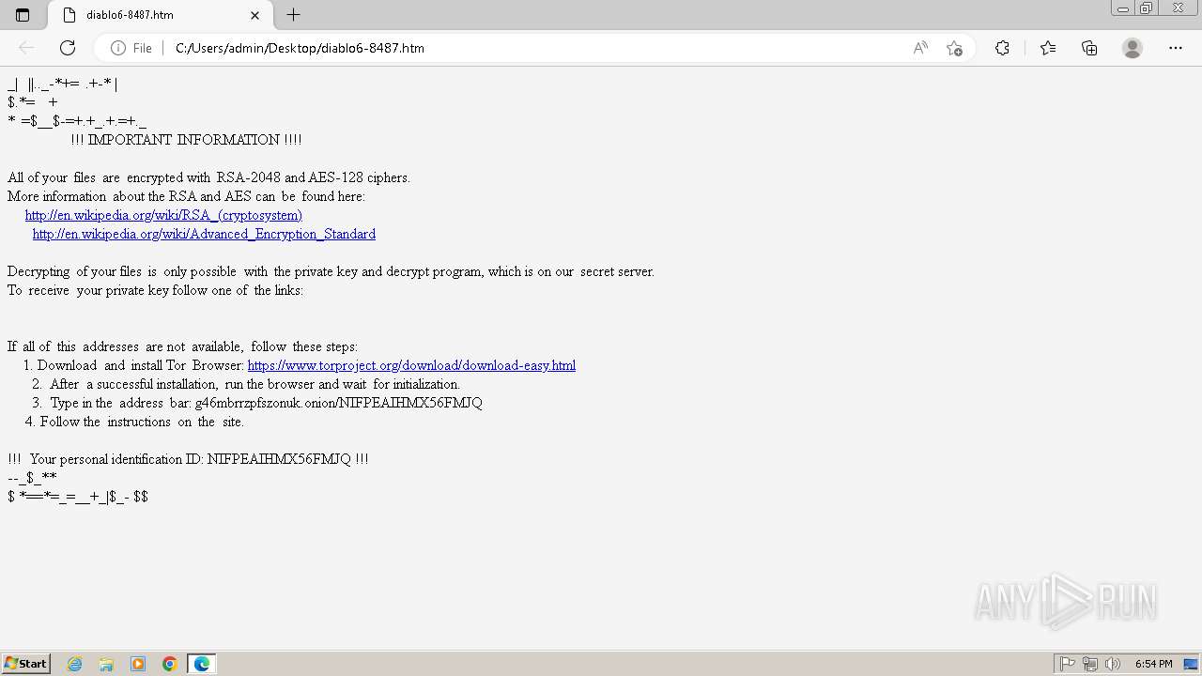Click the Show desktop tray icon
Image resolution: width=1202 pixels, height=676 pixels.
(1191, 664)
